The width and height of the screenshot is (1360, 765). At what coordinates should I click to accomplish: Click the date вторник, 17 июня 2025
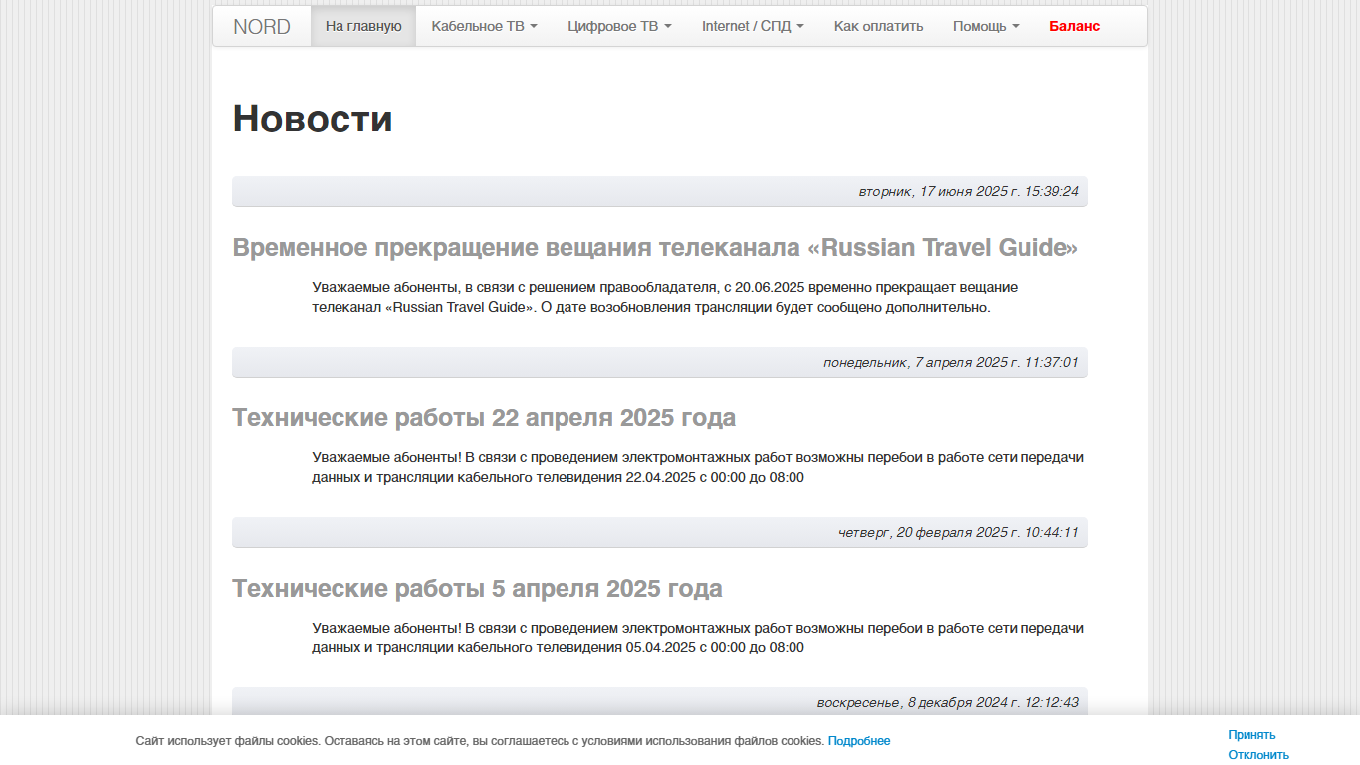click(969, 191)
